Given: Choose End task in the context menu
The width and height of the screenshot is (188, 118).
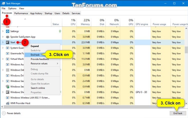Looking at the screenshot, I should (x=35, y=55).
